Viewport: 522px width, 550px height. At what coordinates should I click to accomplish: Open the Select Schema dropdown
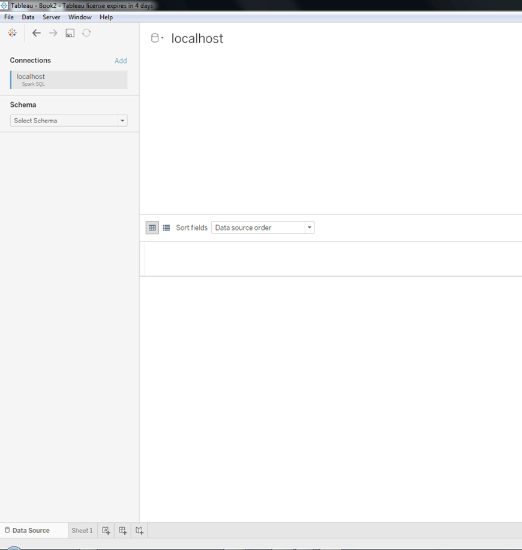[x=69, y=121]
